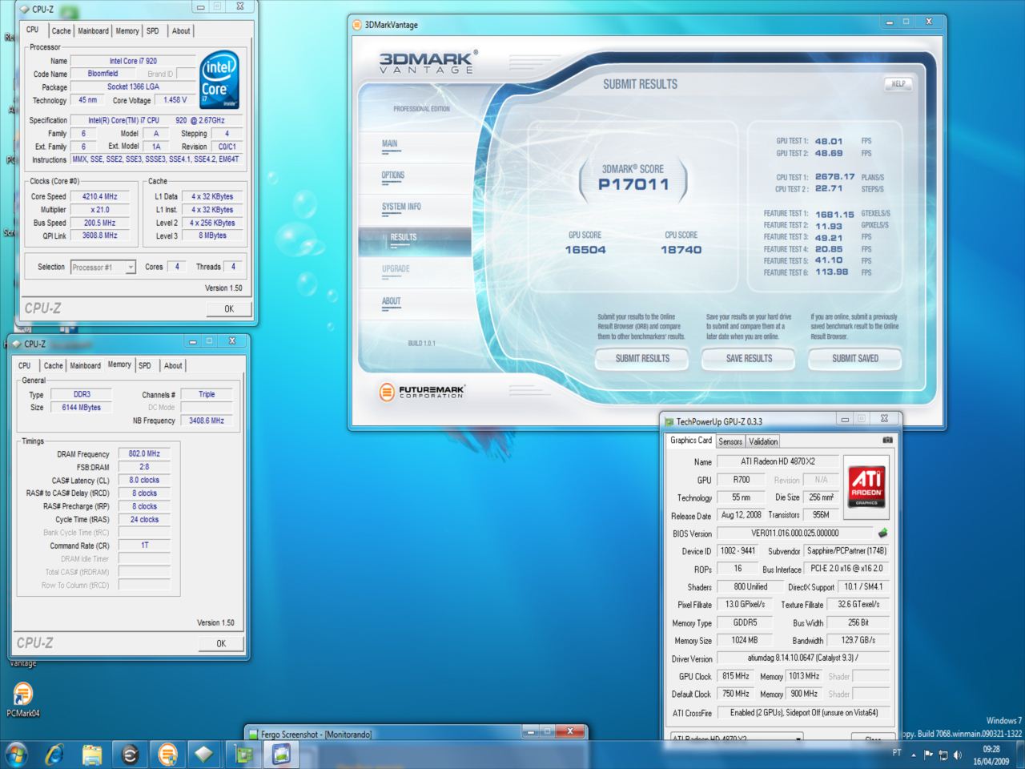
Task: Click the Help button in 3DMark Vantage
Action: (898, 83)
